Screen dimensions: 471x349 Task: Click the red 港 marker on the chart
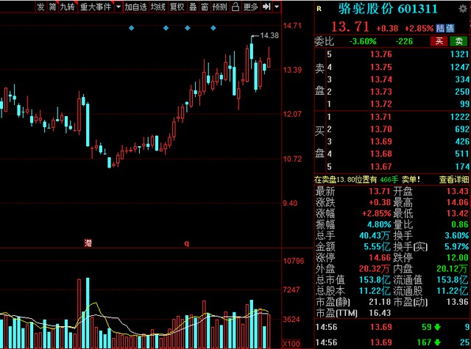coord(88,242)
